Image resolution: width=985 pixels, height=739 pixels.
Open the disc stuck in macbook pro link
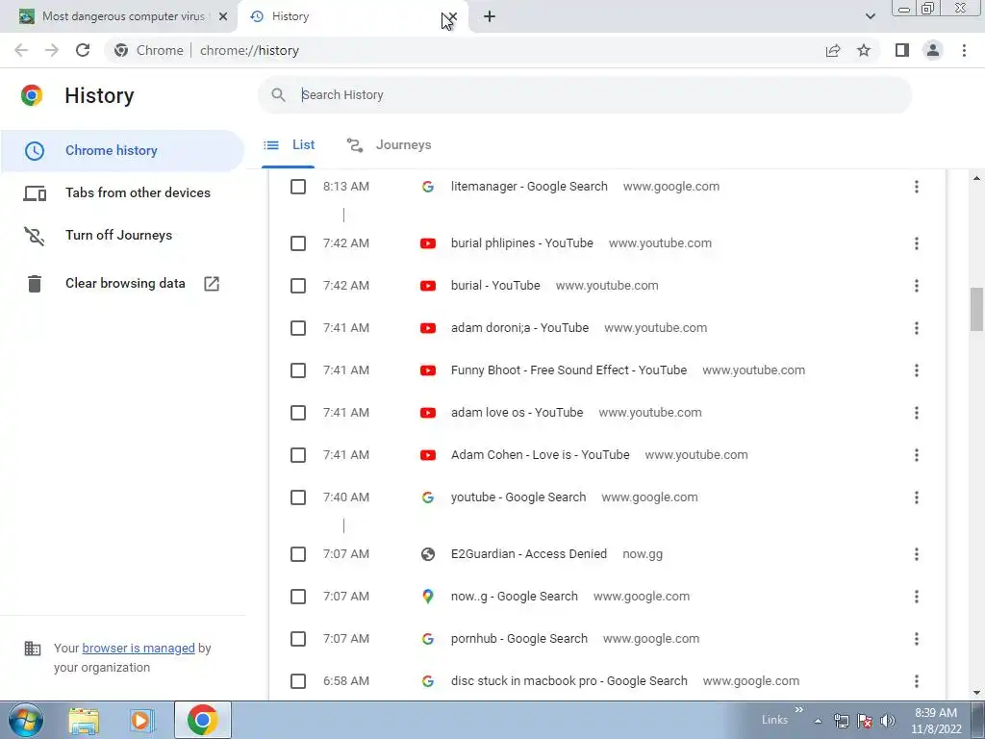point(569,681)
